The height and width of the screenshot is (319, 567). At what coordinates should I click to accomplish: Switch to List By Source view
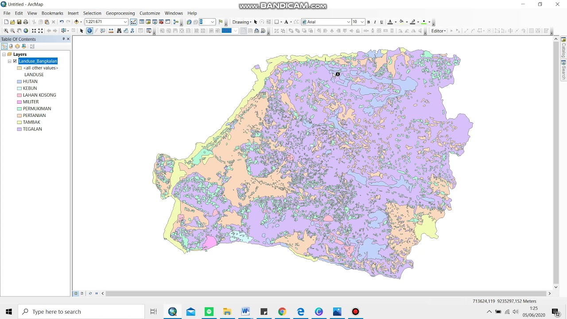[x=11, y=47]
